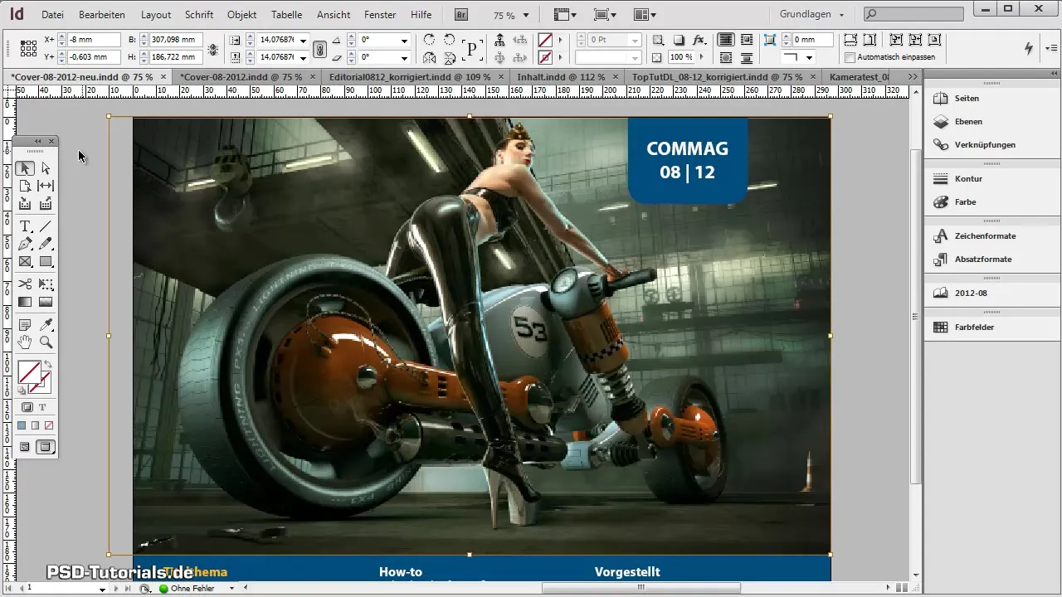This screenshot has height=597, width=1062.
Task: Select the Gap tool
Action: [46, 186]
